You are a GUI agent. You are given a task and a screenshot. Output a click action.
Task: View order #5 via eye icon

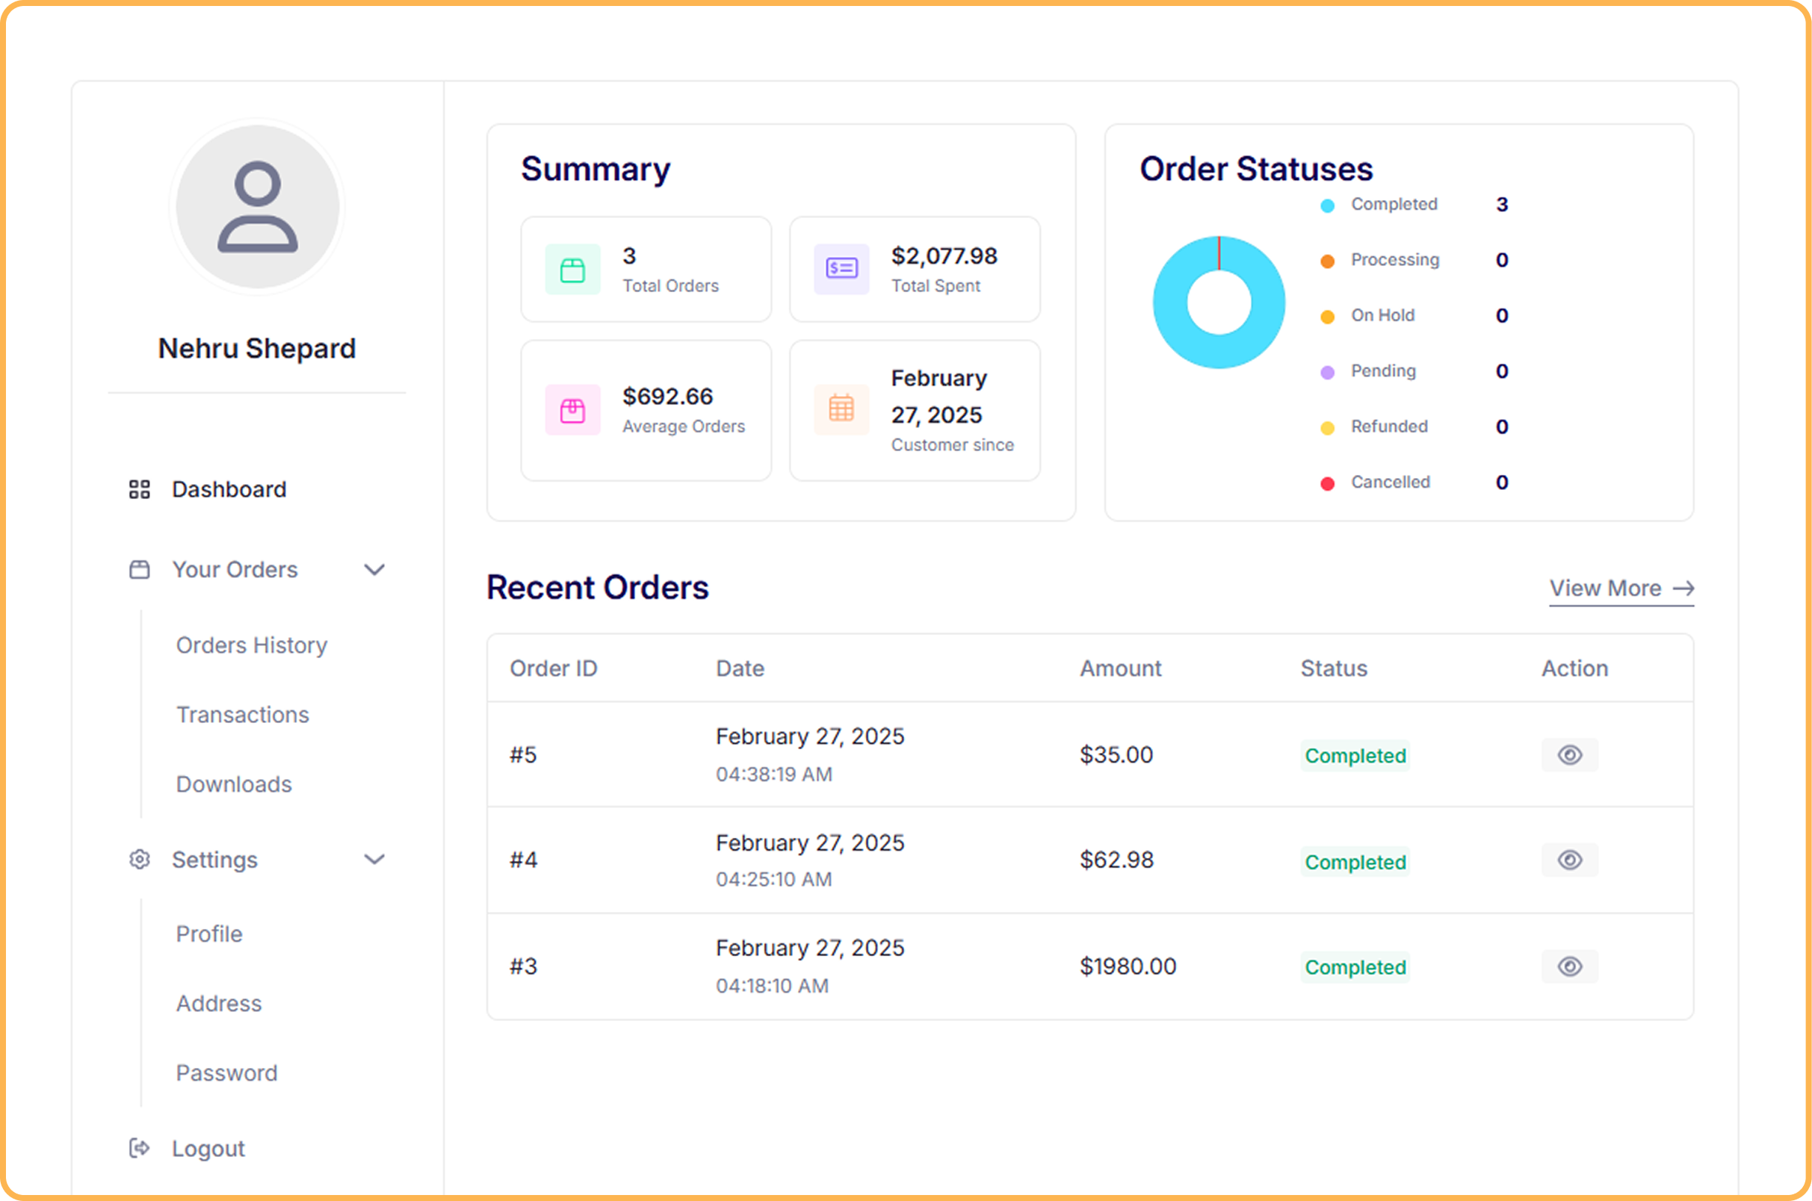click(1569, 755)
